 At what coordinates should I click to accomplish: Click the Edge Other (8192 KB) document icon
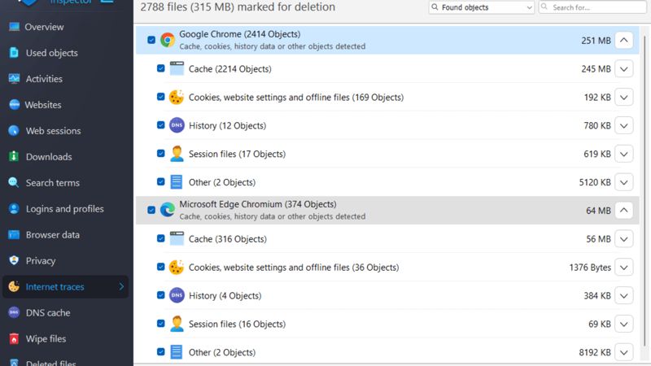177,352
